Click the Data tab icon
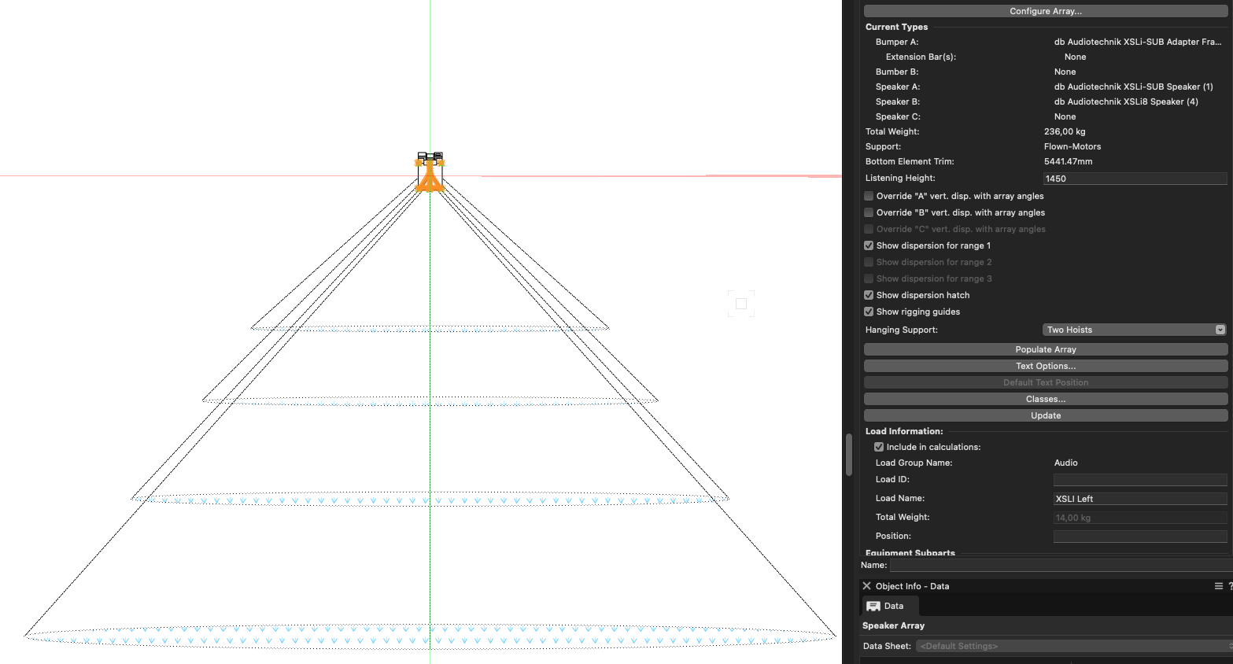1233x664 pixels. click(x=873, y=606)
